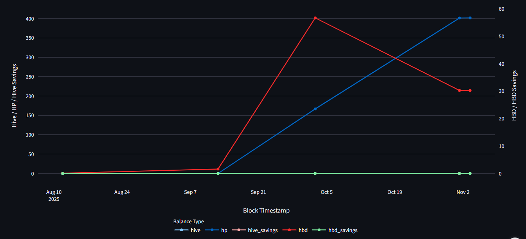Click the Balance Type legend title

point(188,221)
